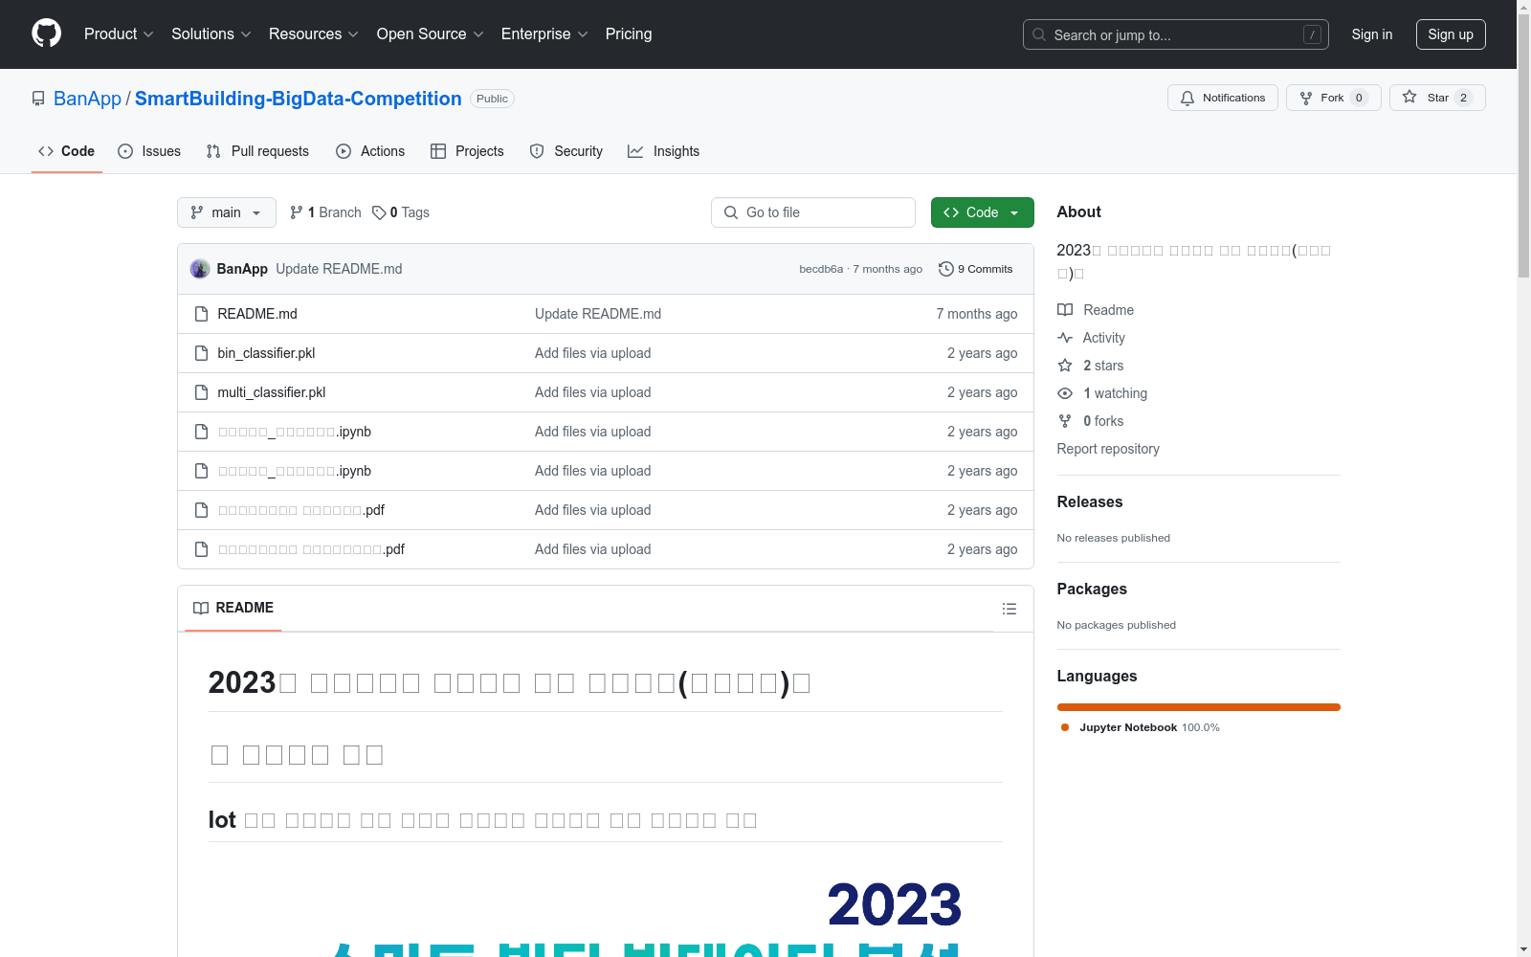Click file icon next to bin_classifier.pkl
The width and height of the screenshot is (1531, 957).
click(201, 353)
